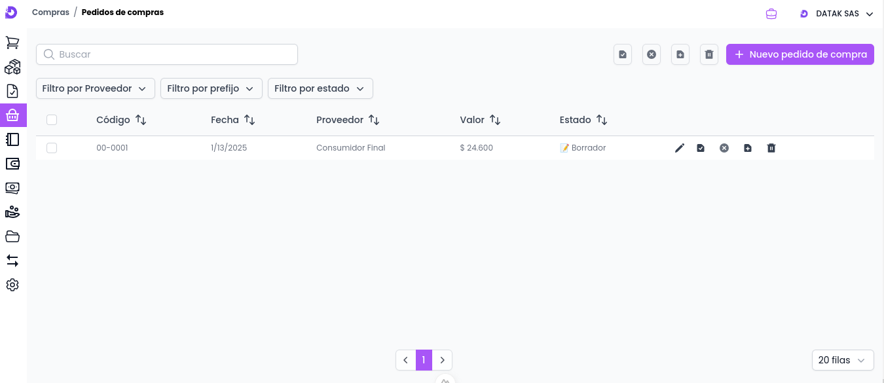Open the 20 filas rows-per-page dropdown
884x383 pixels.
(x=842, y=360)
